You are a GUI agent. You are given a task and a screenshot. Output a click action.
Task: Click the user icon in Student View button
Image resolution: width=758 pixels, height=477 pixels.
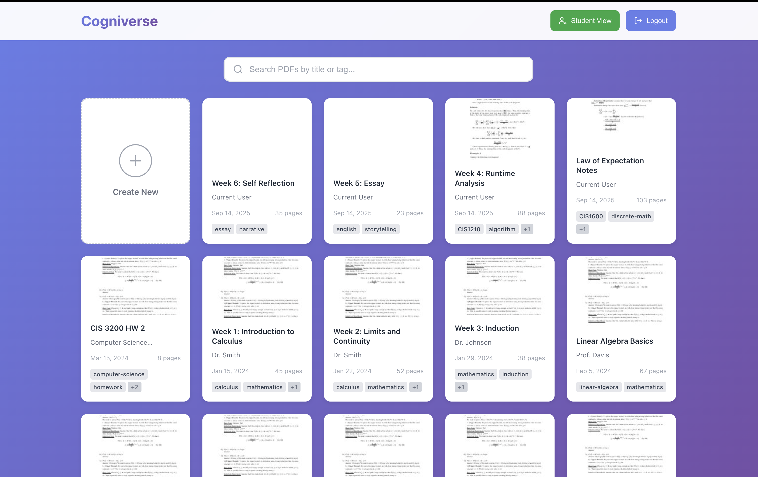click(x=562, y=21)
